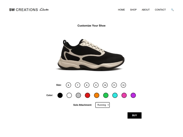The width and height of the screenshot is (183, 137).
Task: Click the sneaker product image
Action: (91, 55)
